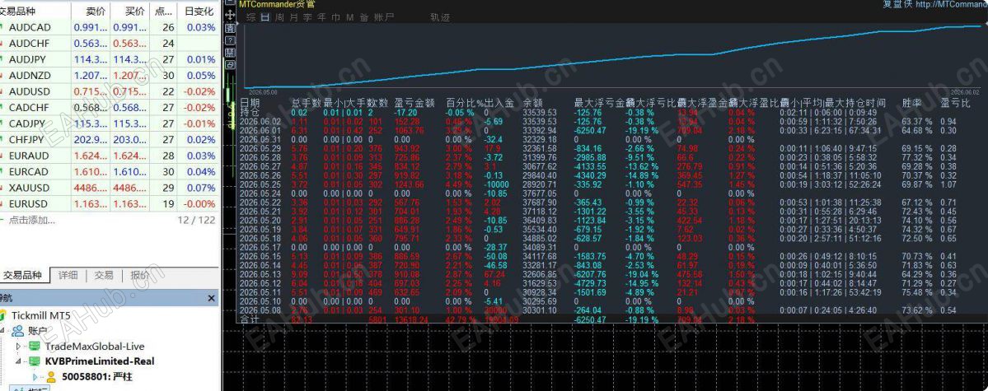This screenshot has height=391, width=988.
Task: Select the AUDNZD symbol row
Action: tap(110, 76)
